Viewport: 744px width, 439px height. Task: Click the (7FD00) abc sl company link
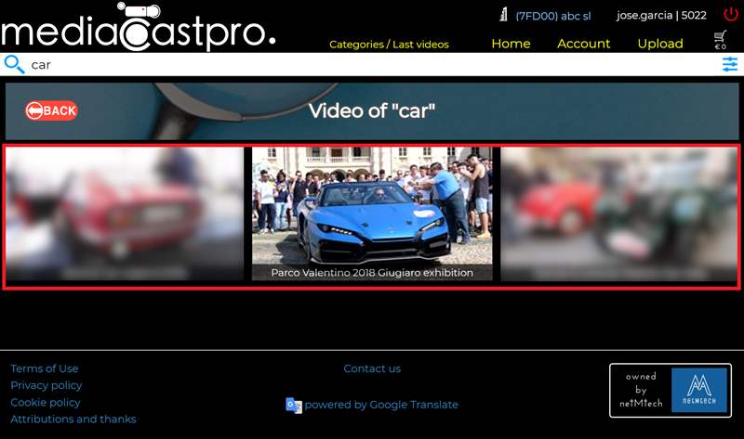click(x=553, y=16)
